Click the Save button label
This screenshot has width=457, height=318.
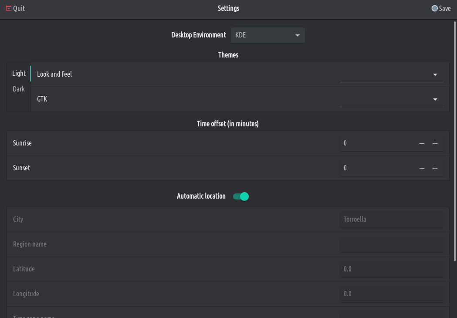445,8
